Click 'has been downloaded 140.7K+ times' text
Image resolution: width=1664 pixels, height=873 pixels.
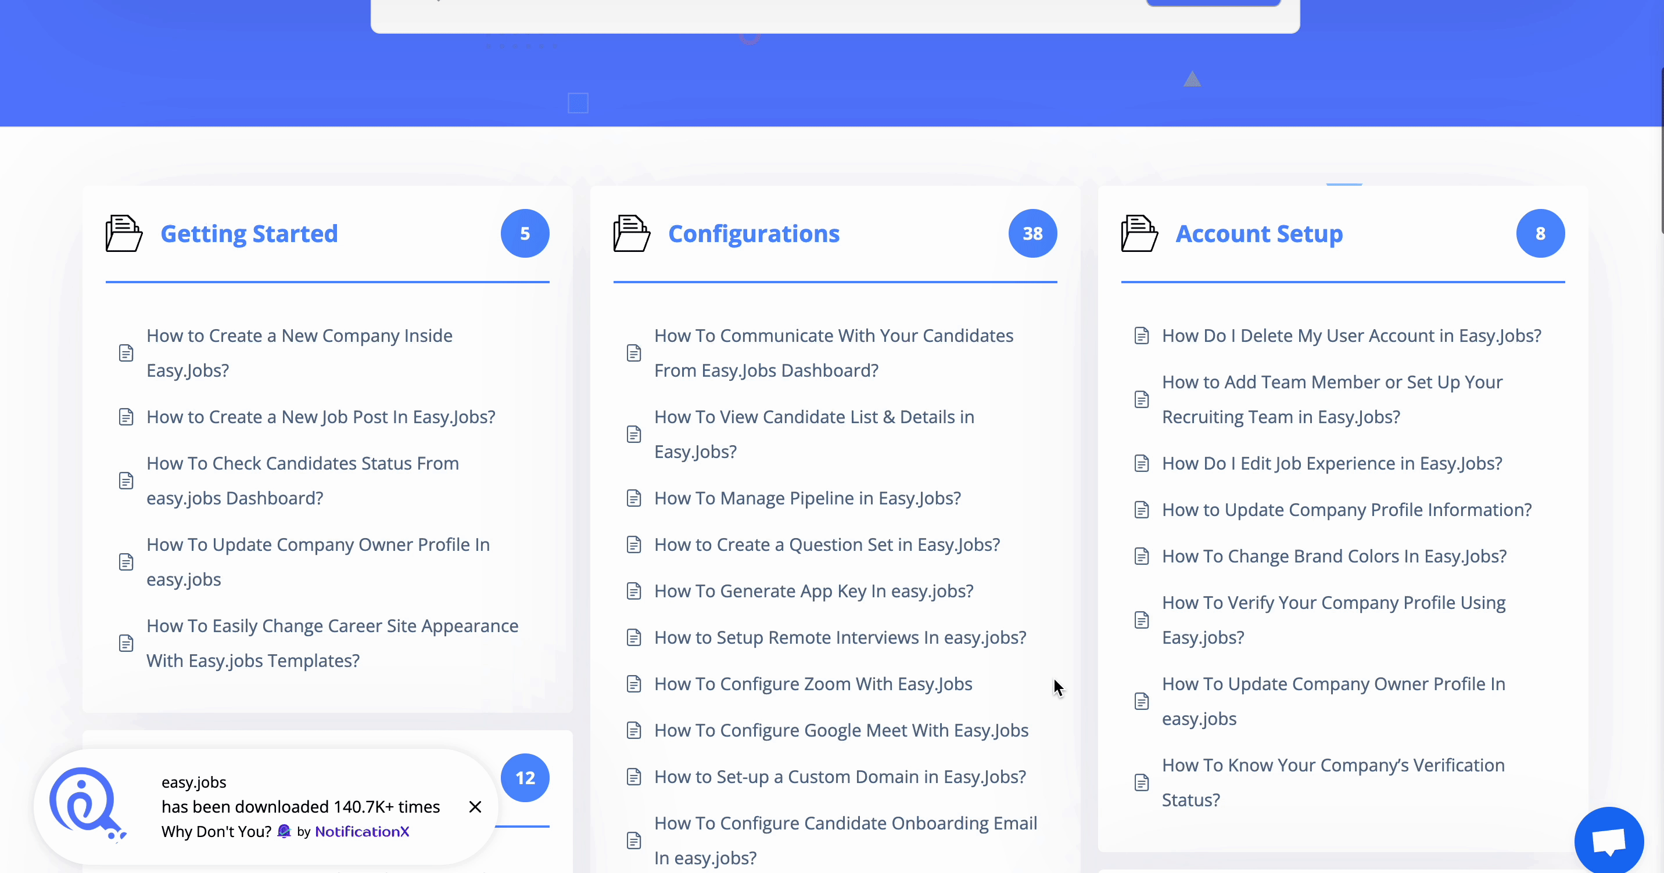click(x=301, y=807)
